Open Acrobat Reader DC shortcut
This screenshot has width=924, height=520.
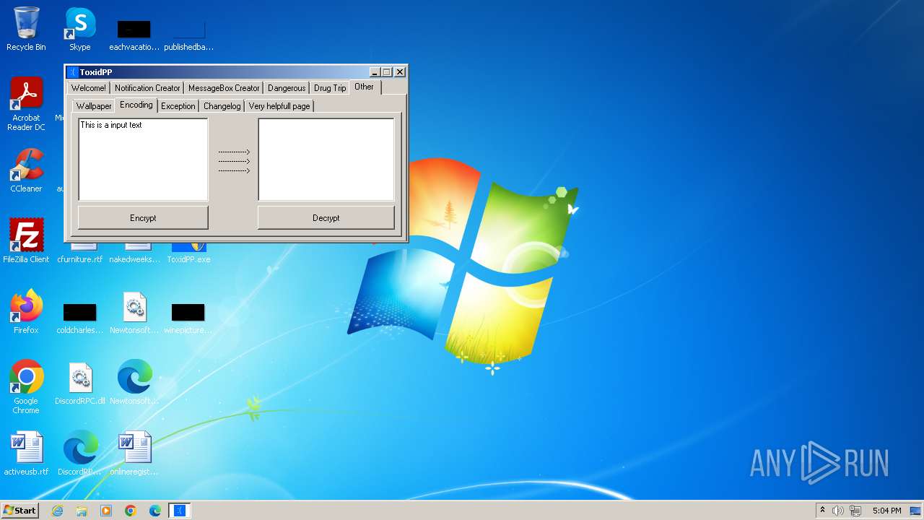[x=26, y=104]
